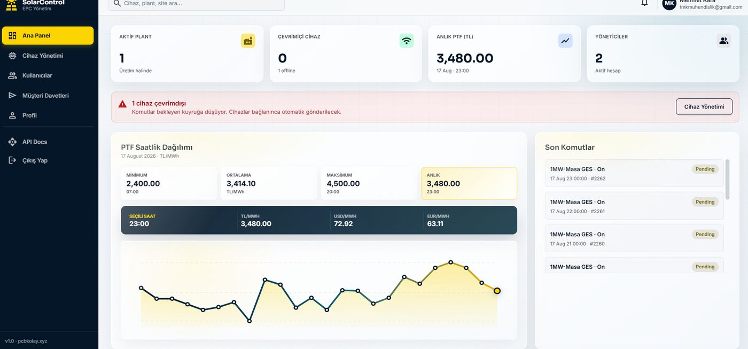Click the Seçili Saat 23:00 value
748x349 pixels.
click(x=139, y=224)
